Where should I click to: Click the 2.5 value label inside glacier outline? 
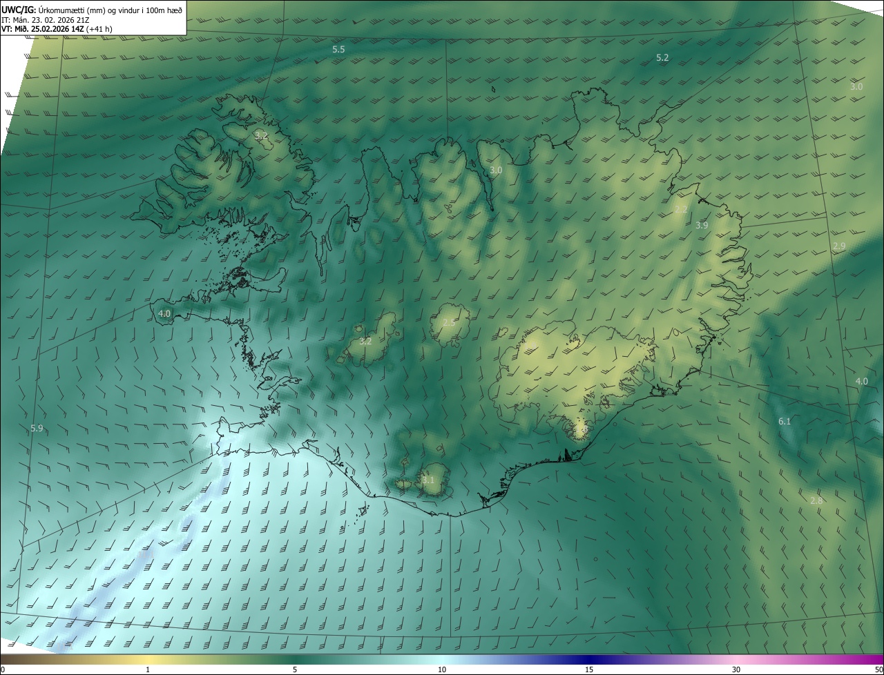[x=448, y=323]
